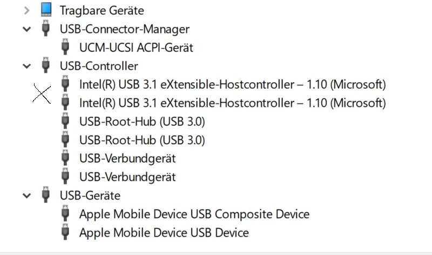Click the USB-Controller category plug icon
The width and height of the screenshot is (432, 255).
click(x=46, y=65)
